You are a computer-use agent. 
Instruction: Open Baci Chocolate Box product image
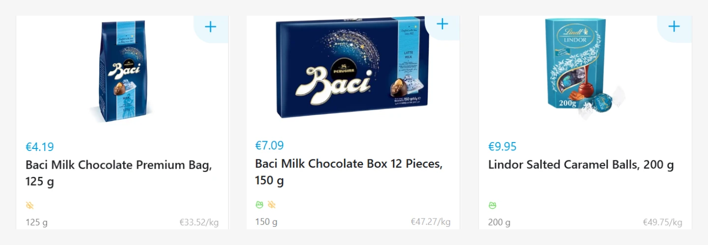(x=353, y=67)
